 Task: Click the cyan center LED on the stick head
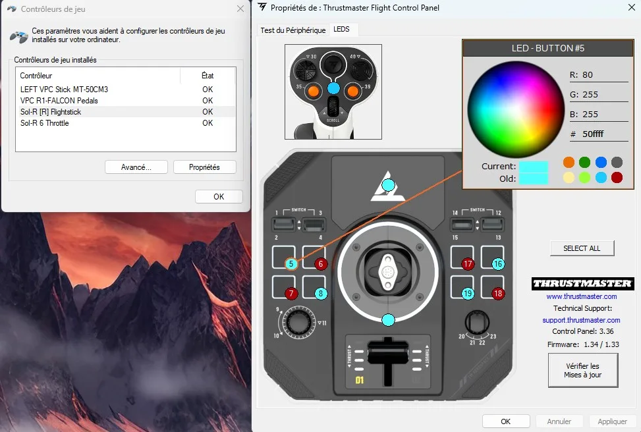333,88
